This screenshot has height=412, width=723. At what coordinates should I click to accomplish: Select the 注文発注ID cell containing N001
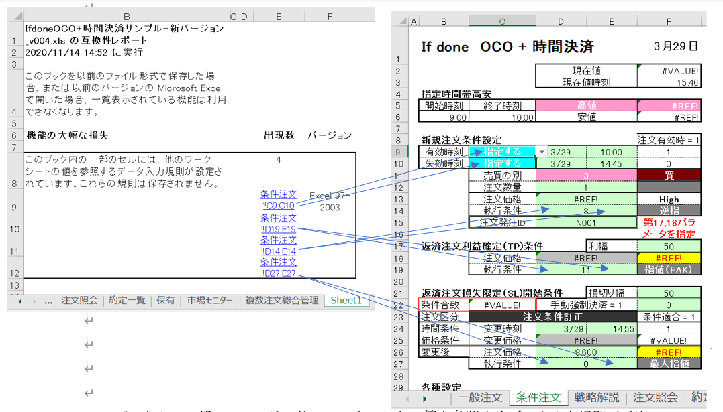click(586, 222)
